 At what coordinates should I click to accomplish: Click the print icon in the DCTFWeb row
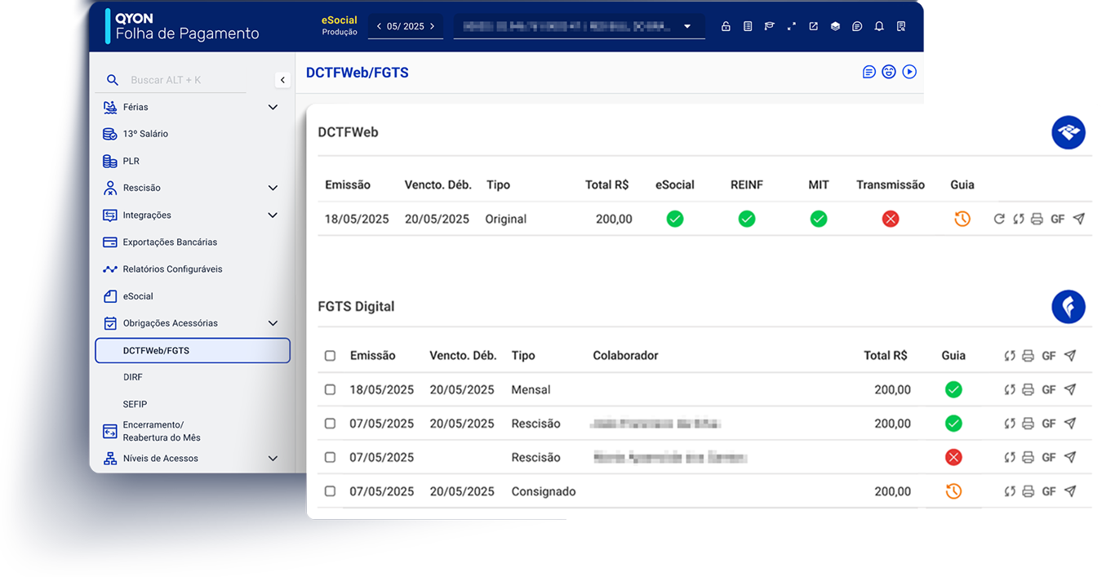1037,219
